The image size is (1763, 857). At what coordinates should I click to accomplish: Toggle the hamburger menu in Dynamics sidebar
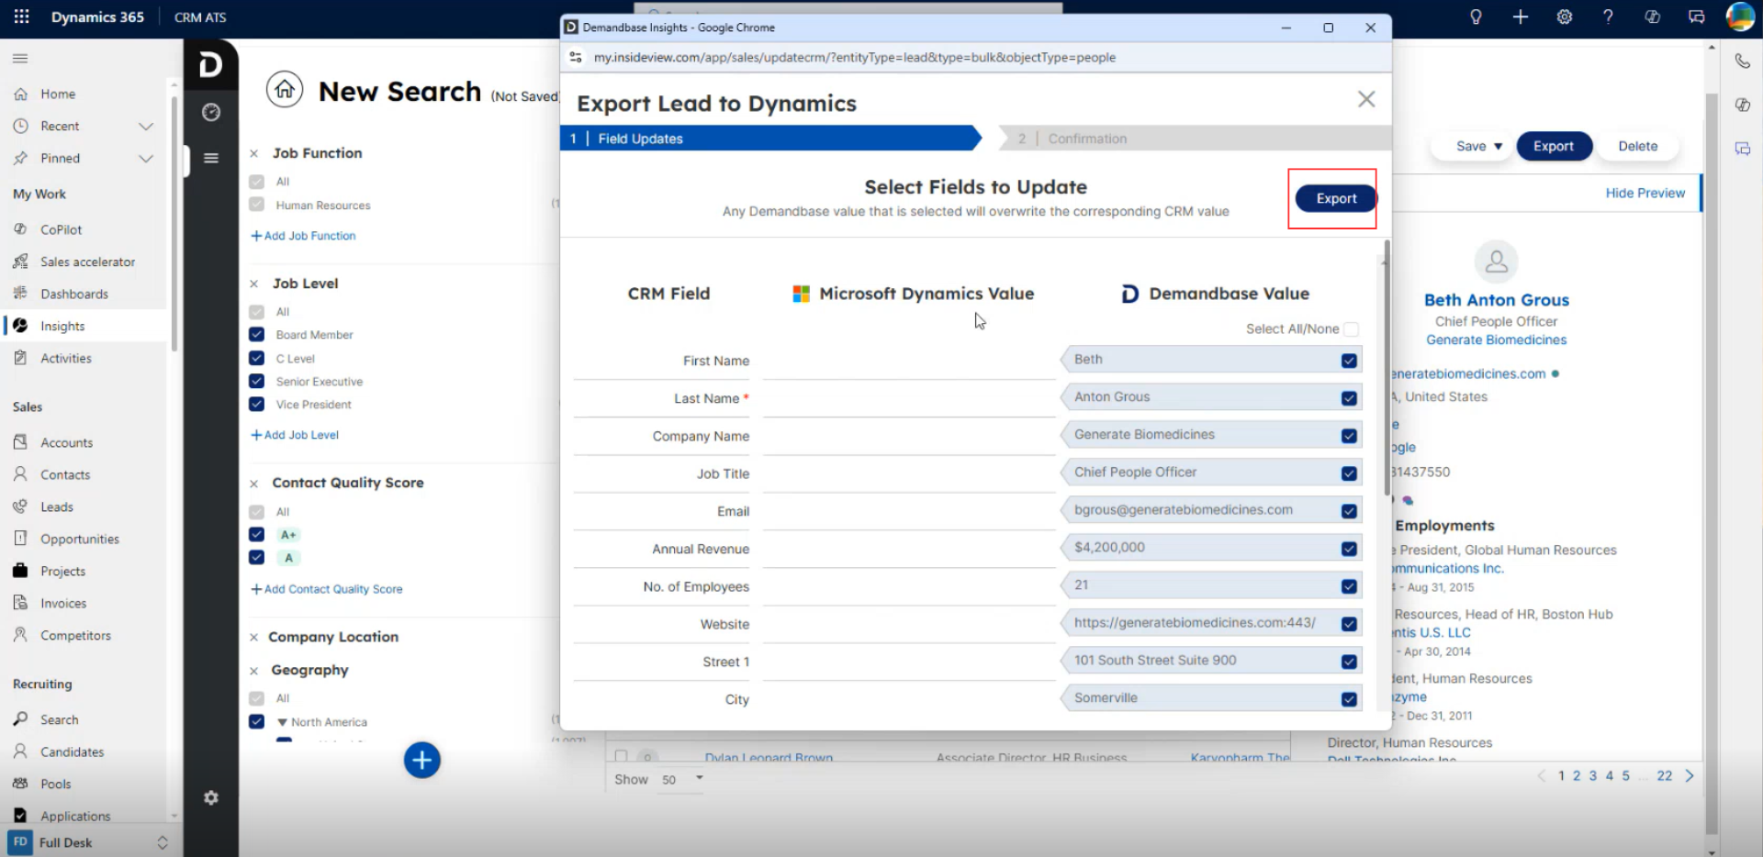(20, 59)
